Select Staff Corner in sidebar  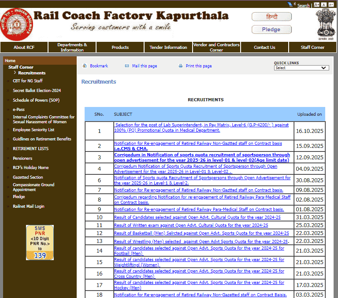pos(21,67)
